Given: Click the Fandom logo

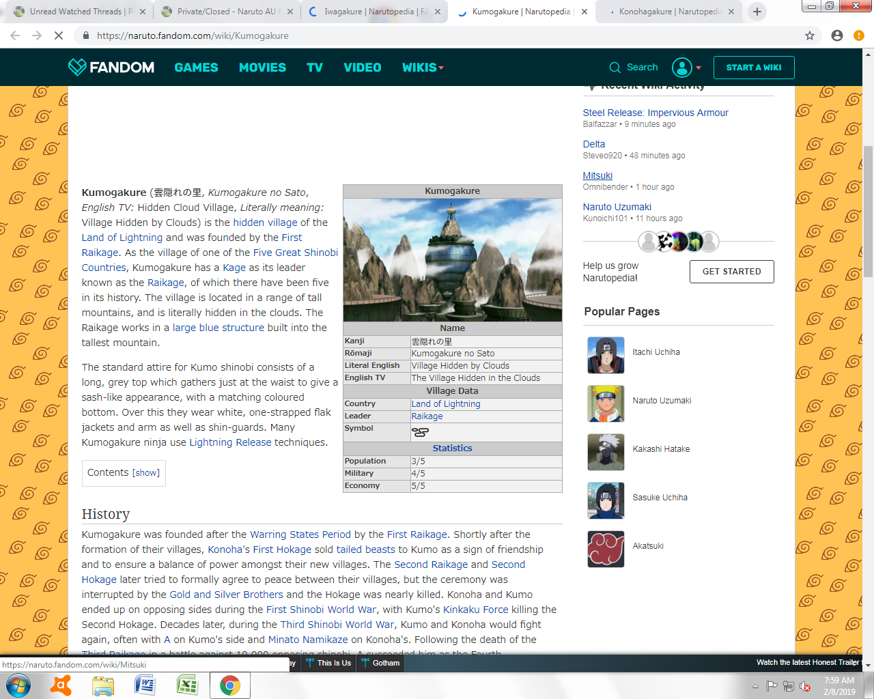Looking at the screenshot, I should [x=111, y=67].
